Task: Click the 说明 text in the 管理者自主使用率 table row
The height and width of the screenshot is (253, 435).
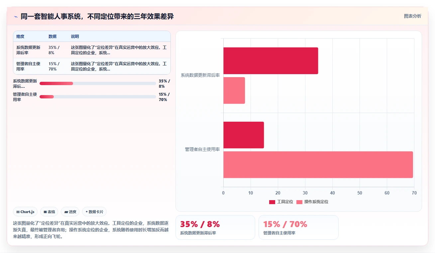Action: tap(119, 66)
